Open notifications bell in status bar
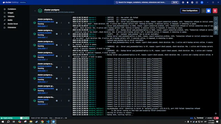 216,118
